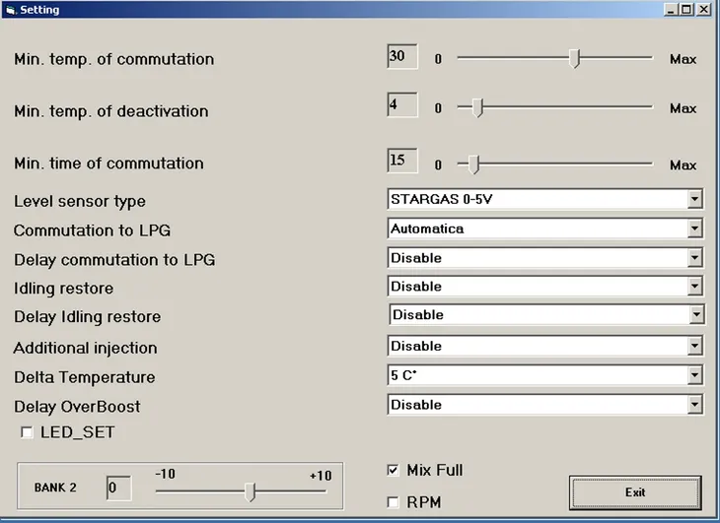Click the BANK 2 slider handle
This screenshot has height=523, width=720.
pos(251,490)
